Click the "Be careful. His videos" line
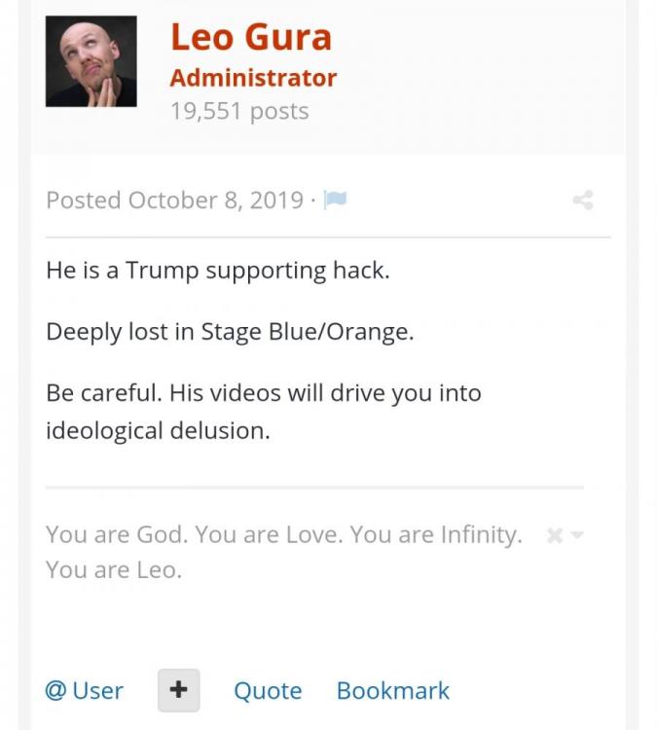657x730 pixels. click(263, 393)
